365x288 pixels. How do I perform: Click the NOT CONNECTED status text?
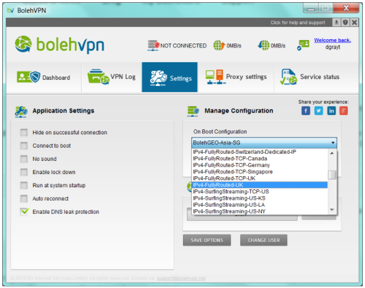[x=184, y=46]
